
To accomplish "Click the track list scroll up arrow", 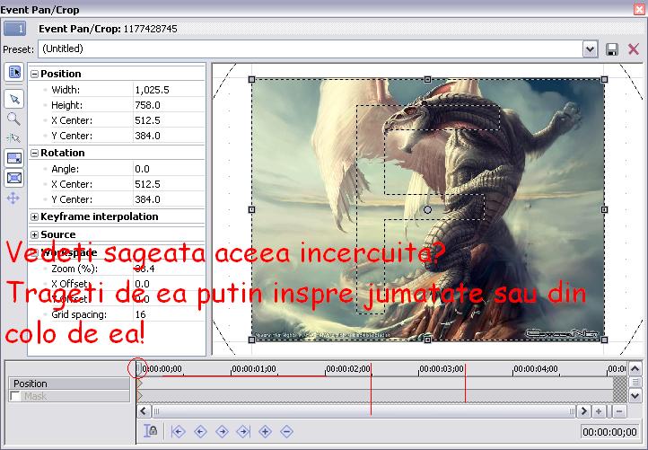I will (x=635, y=367).
